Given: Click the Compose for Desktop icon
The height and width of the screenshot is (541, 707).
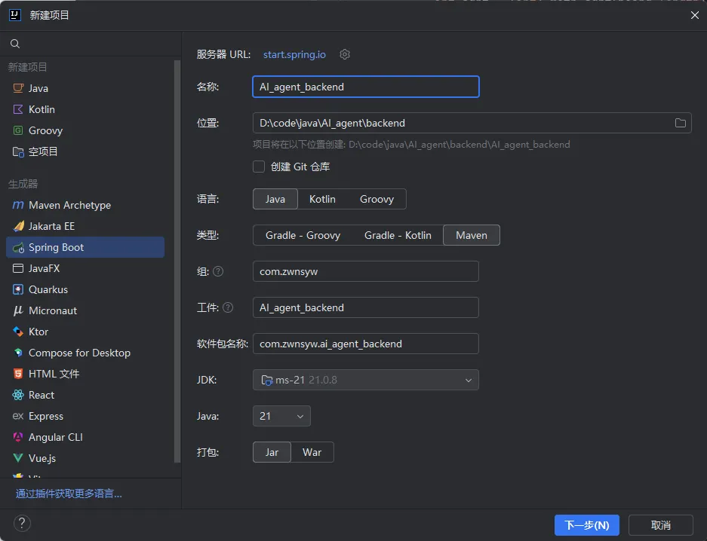Looking at the screenshot, I should 18,353.
